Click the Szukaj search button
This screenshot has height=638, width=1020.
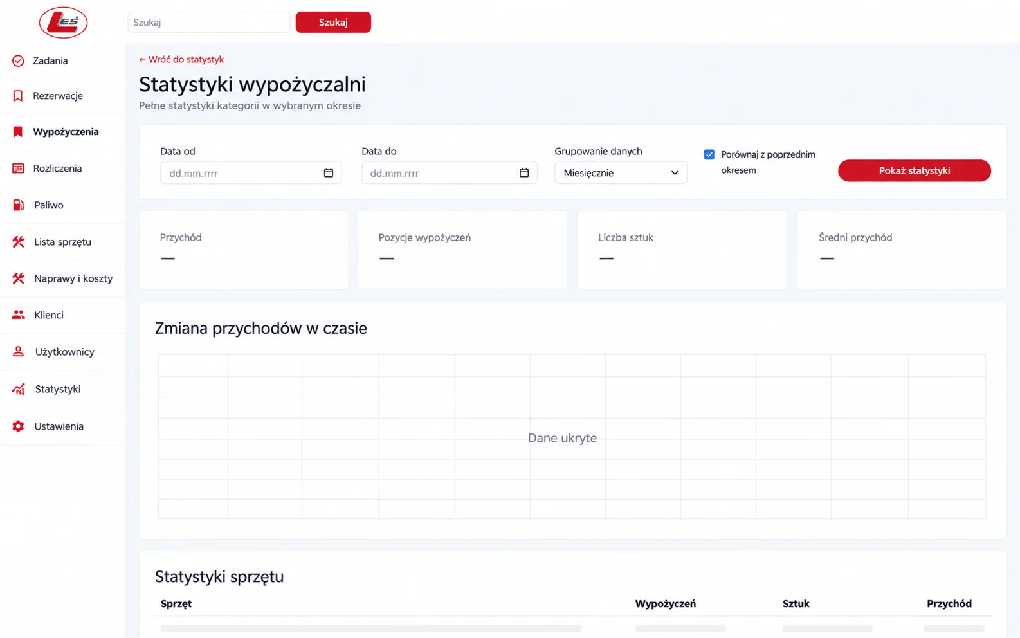coord(333,22)
